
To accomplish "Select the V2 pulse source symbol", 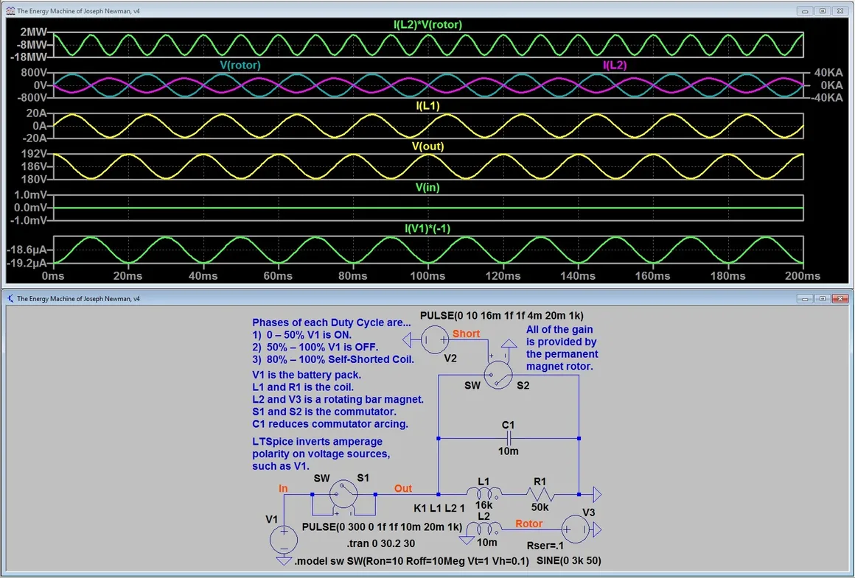I will point(435,339).
